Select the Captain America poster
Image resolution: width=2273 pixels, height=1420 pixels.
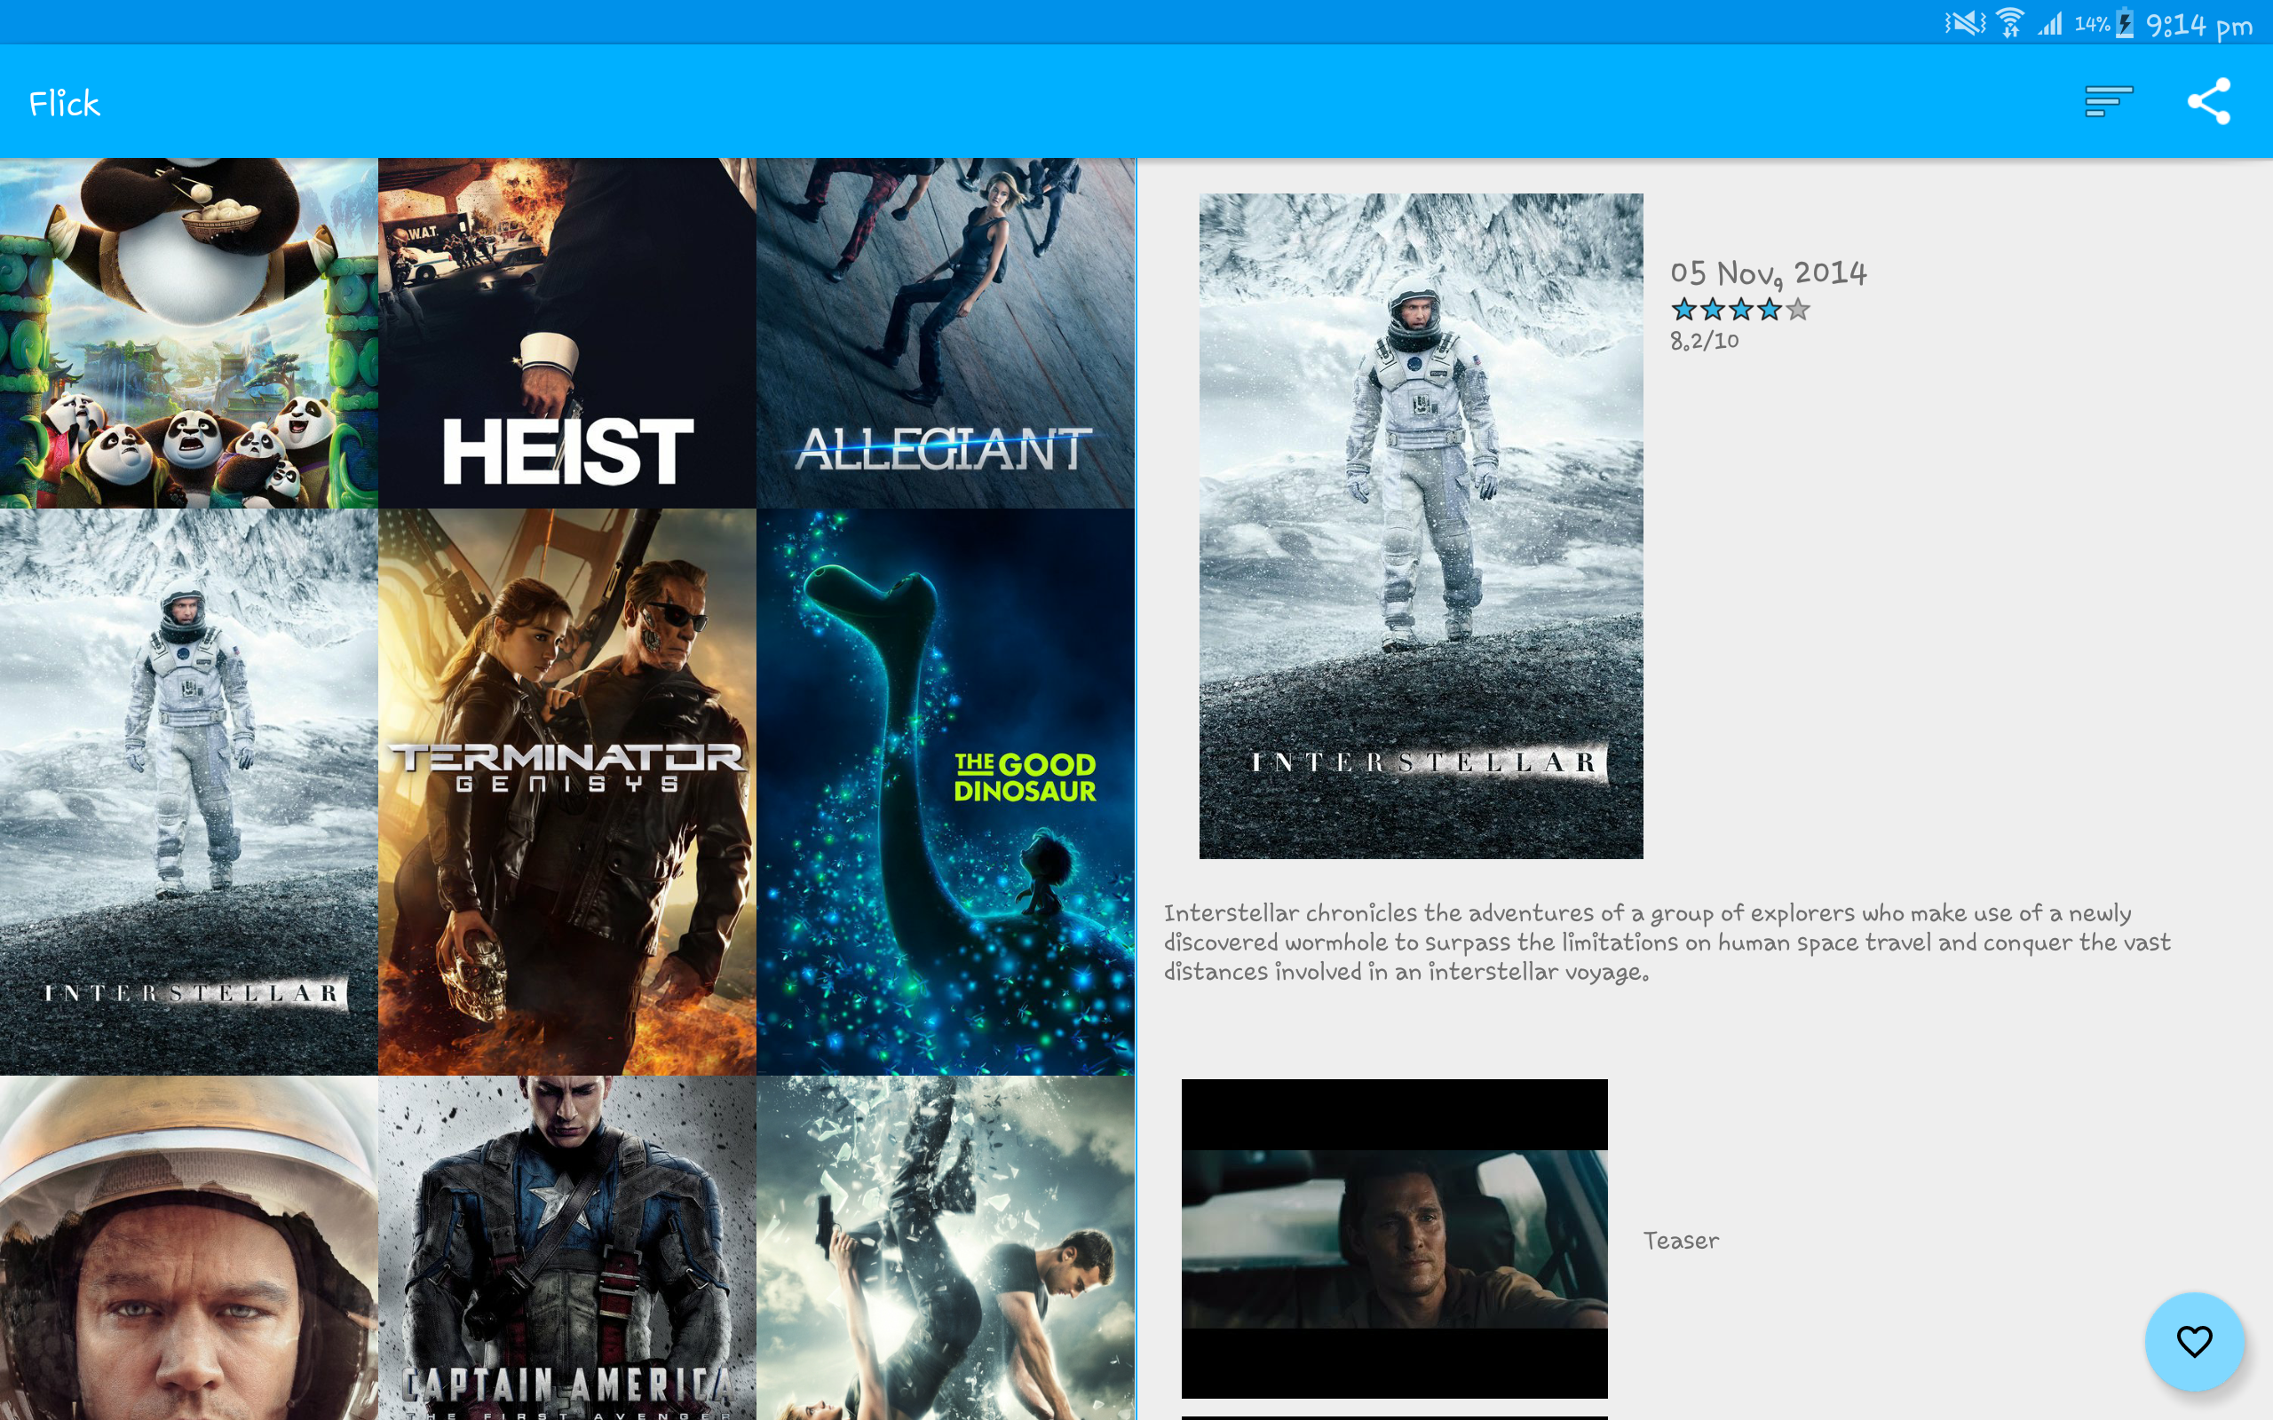566,1247
